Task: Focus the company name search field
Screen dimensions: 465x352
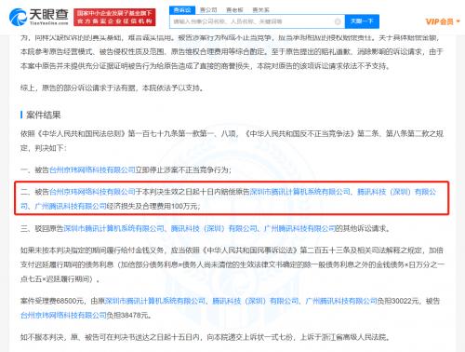Action: tap(253, 21)
